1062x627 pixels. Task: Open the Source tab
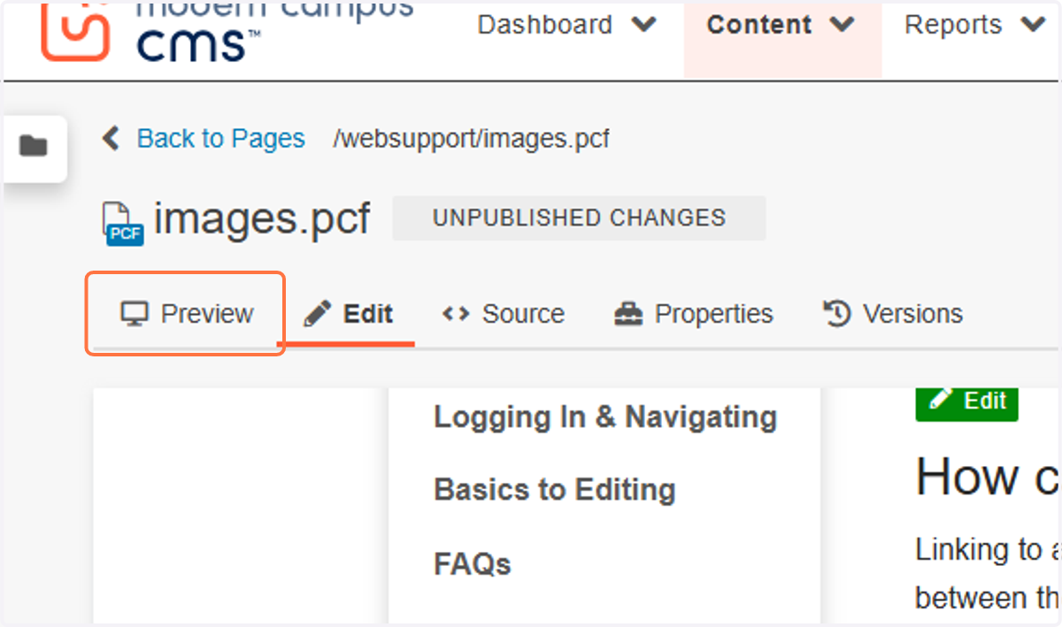tap(504, 314)
